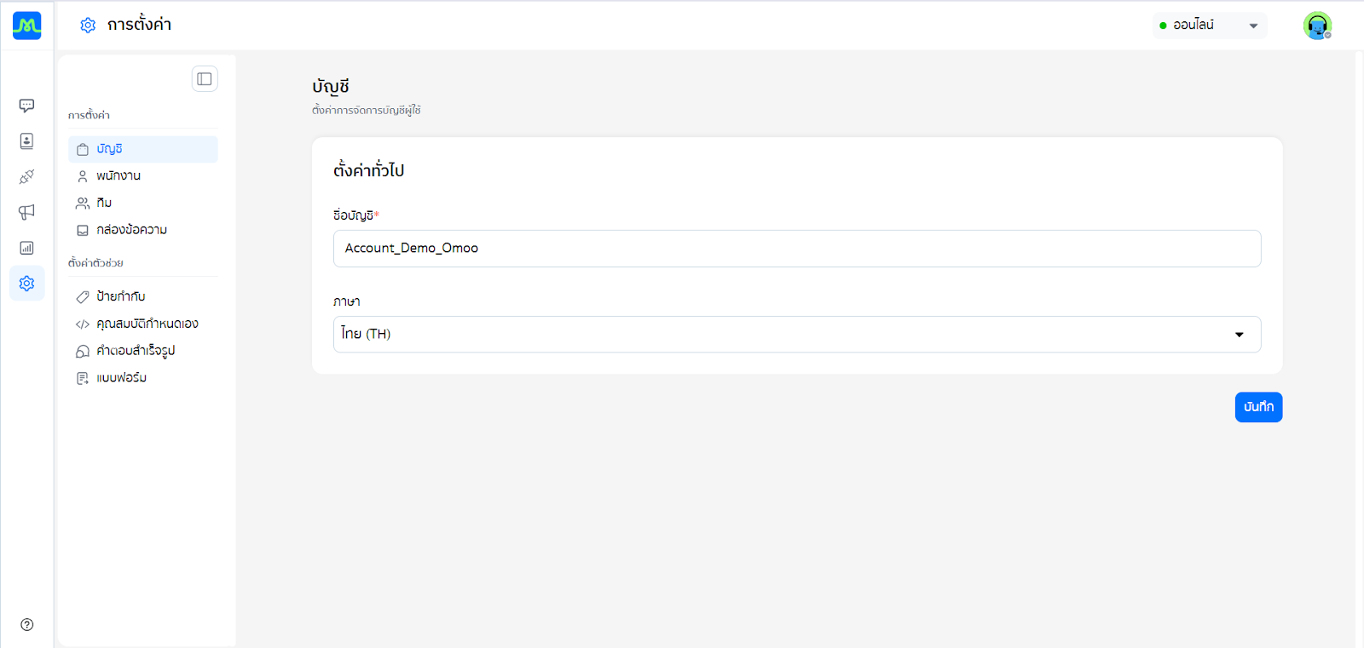
Task: Click the gear icon beside การตั้งค่า title
Action: [88, 26]
